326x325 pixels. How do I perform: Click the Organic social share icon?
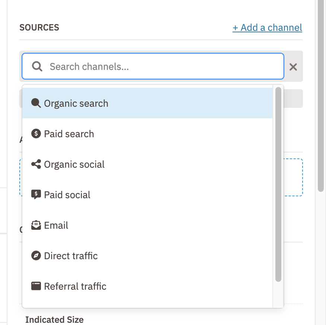[x=36, y=164]
